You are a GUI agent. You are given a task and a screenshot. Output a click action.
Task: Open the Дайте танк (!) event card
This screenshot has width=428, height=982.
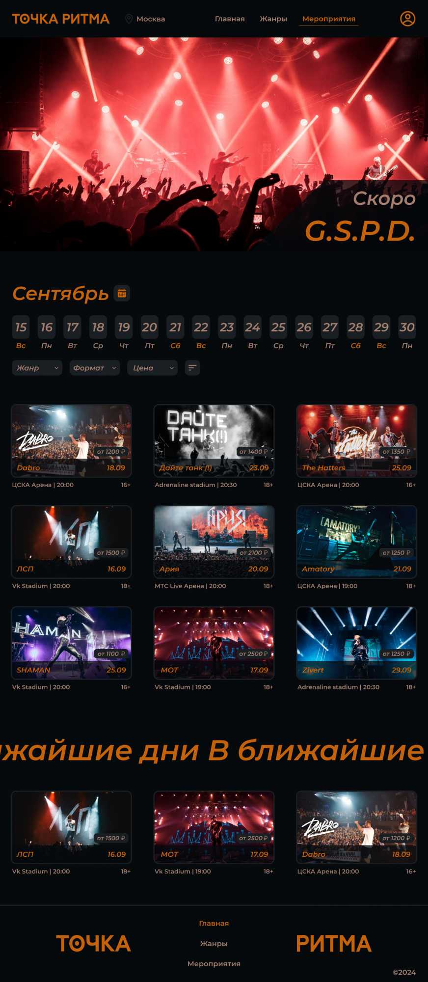pos(214,441)
